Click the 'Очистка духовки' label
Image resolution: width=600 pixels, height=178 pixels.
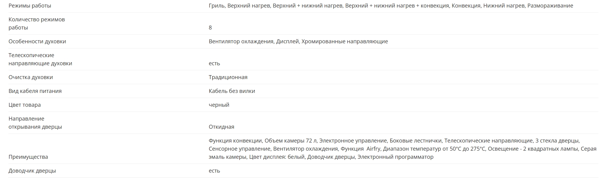tap(31, 77)
